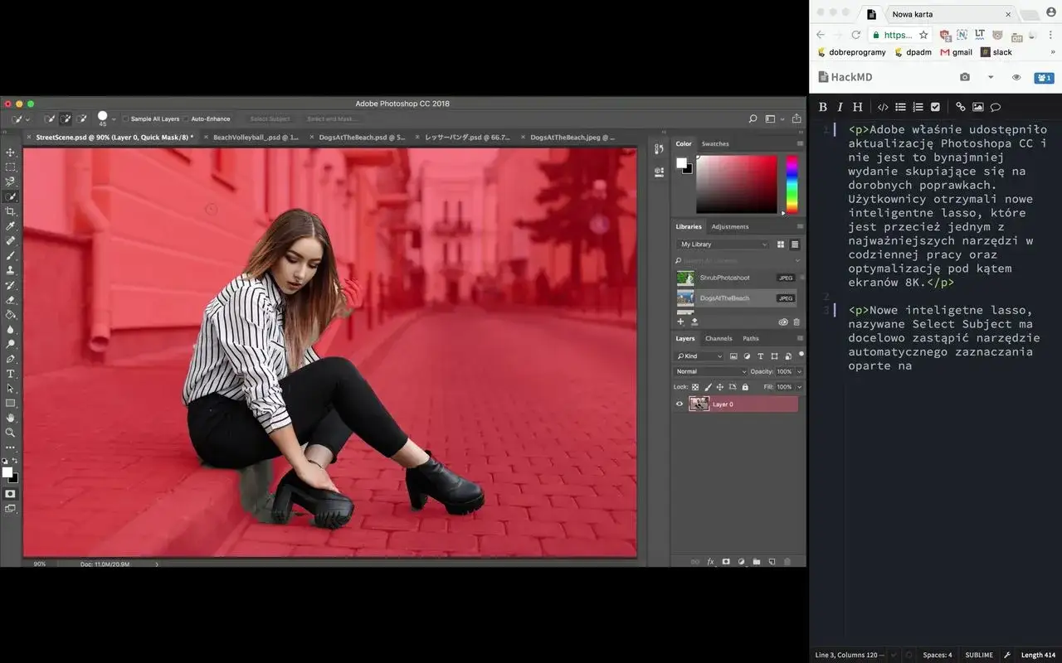
Task: Hide Layer 0 via its eye toggle
Action: [x=680, y=404]
